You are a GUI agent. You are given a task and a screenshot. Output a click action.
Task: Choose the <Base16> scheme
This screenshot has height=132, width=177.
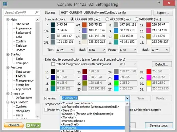tap(93, 110)
